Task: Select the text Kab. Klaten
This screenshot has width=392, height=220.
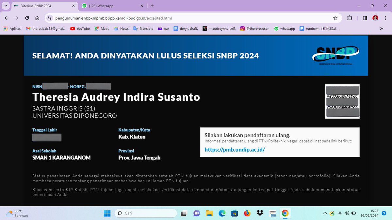Action: click(132, 137)
